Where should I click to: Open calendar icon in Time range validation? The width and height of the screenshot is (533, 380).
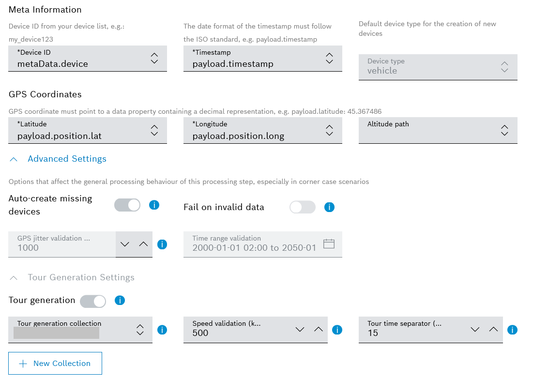point(329,243)
